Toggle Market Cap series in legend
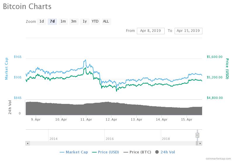234x161 pixels. [x=74, y=152]
